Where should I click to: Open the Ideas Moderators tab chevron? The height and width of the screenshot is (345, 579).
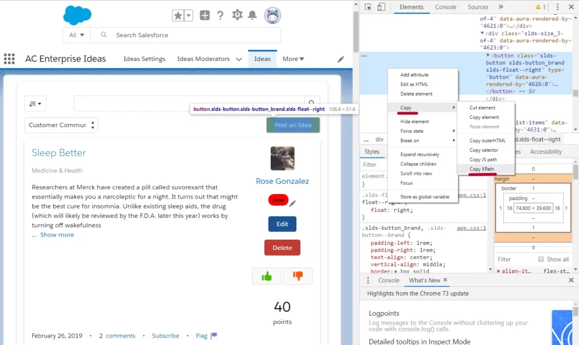(239, 59)
